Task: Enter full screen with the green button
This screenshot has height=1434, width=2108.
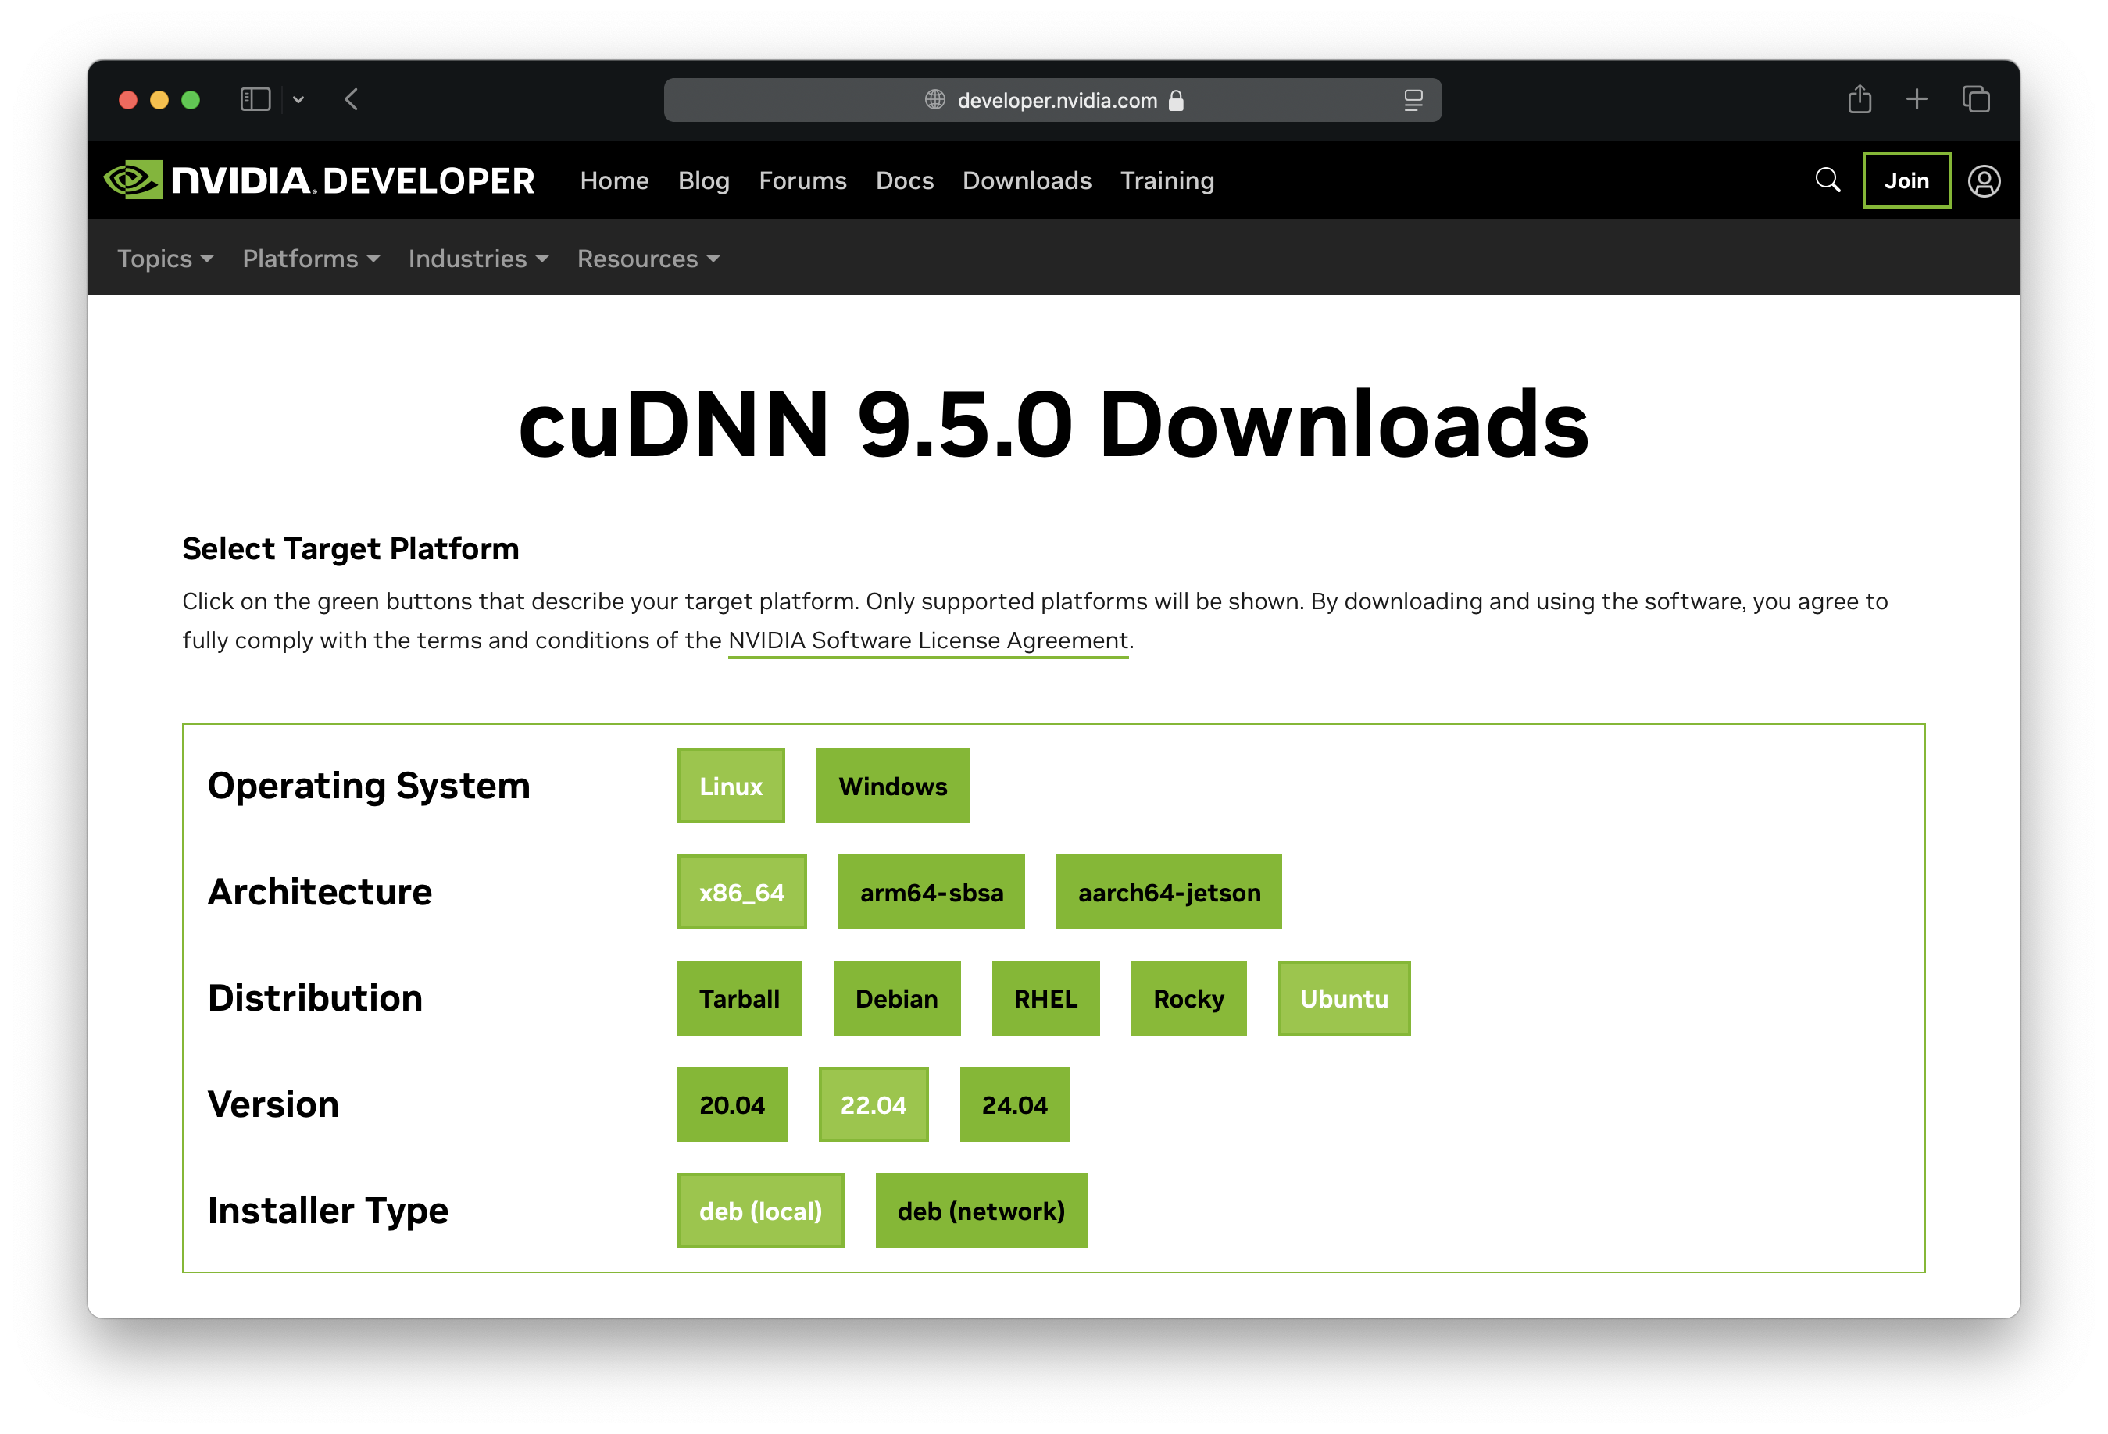Action: click(191, 100)
